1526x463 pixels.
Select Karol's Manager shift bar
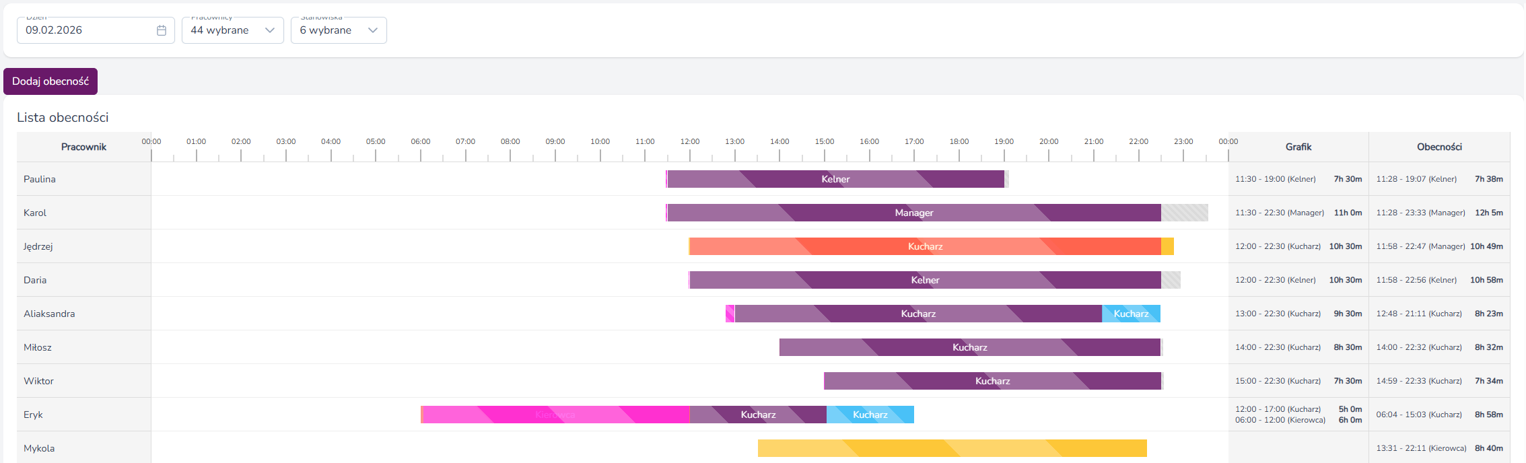pyautogui.click(x=914, y=213)
